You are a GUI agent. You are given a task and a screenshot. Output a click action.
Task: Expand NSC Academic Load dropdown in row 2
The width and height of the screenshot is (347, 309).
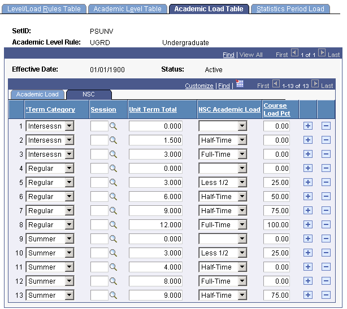click(x=242, y=140)
